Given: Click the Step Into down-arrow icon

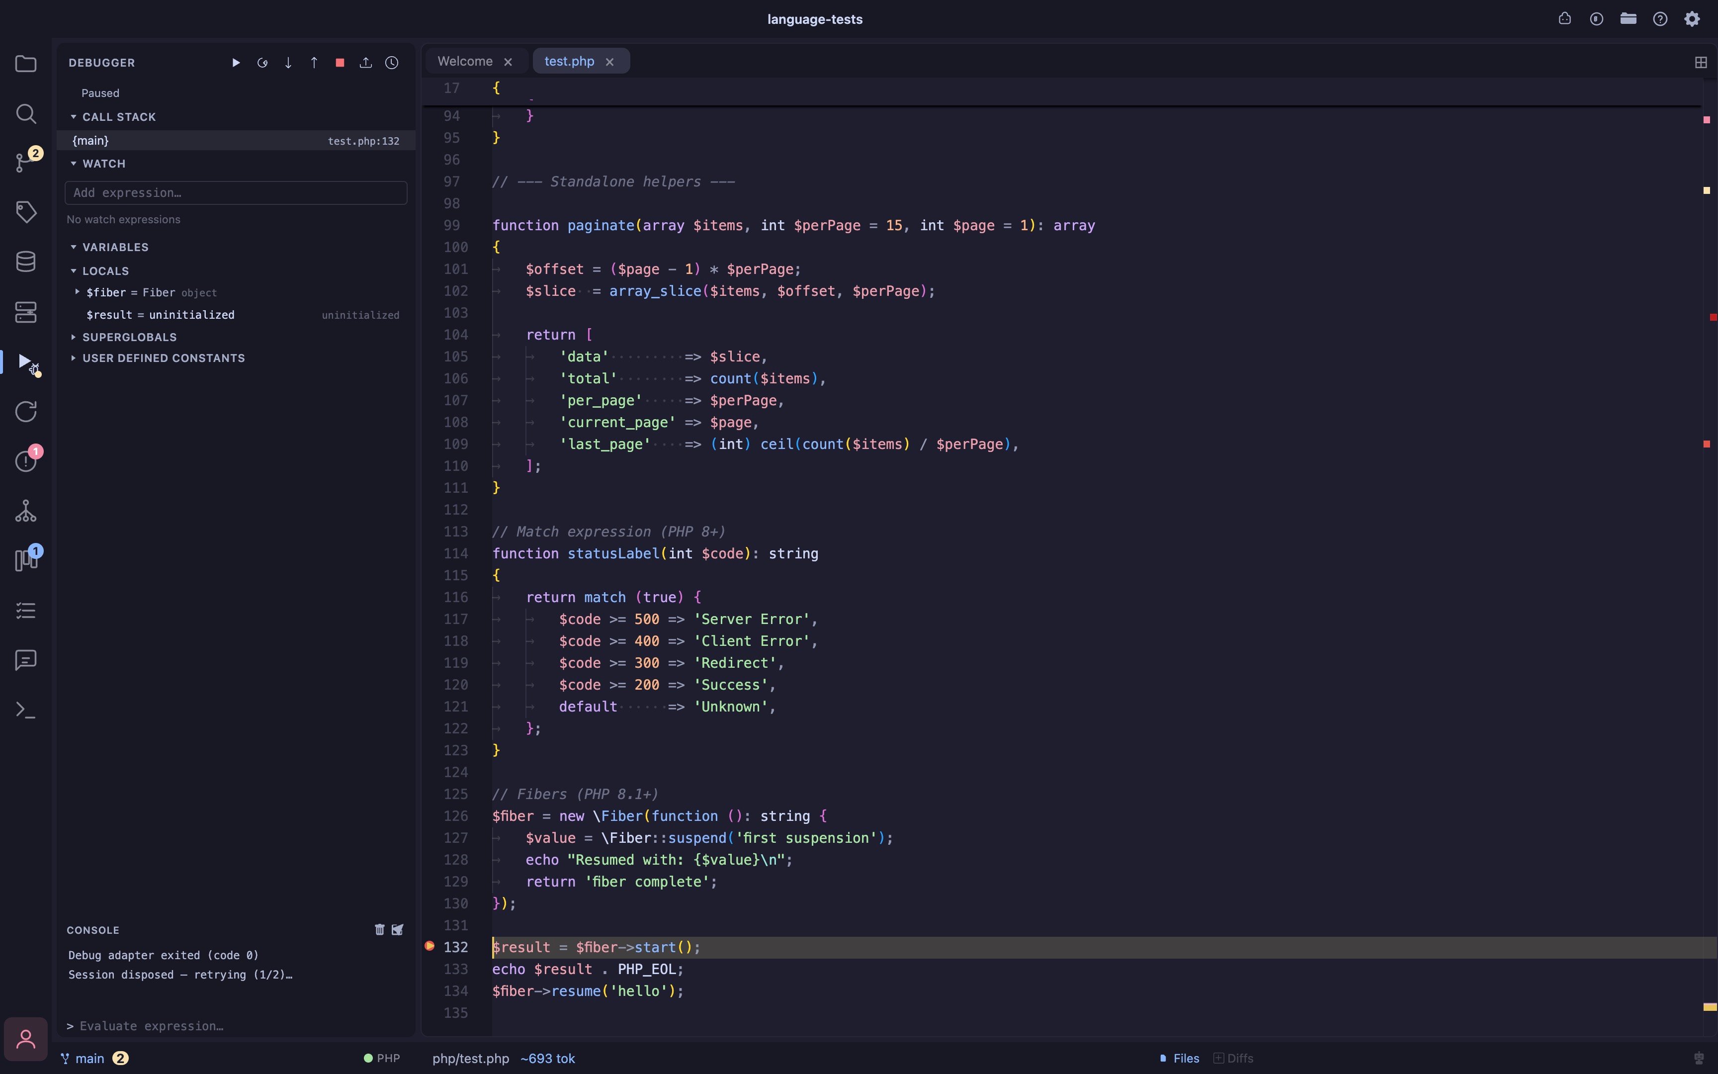Looking at the screenshot, I should [288, 63].
